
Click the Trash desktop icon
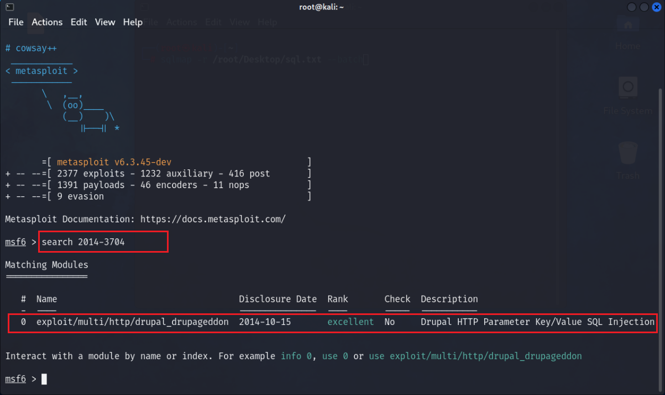click(627, 161)
